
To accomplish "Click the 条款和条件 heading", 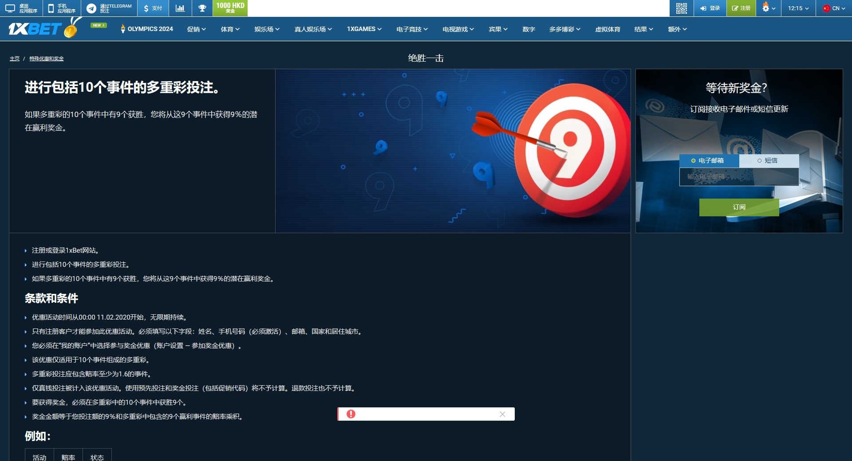I will 51,298.
